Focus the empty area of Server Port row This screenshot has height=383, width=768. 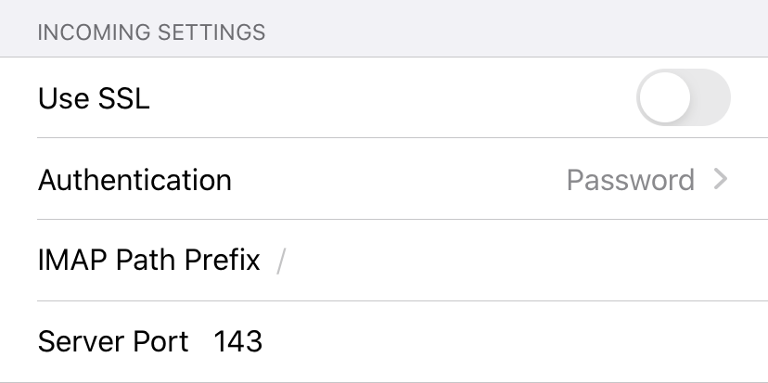click(514, 341)
